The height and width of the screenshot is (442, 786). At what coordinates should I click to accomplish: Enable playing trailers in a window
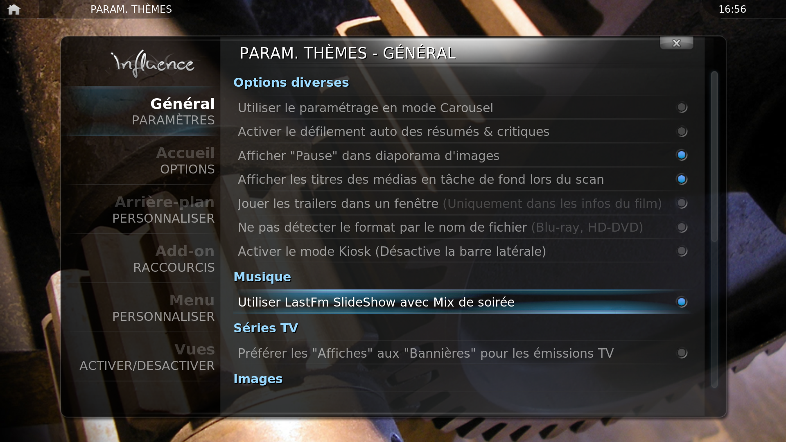[682, 203]
